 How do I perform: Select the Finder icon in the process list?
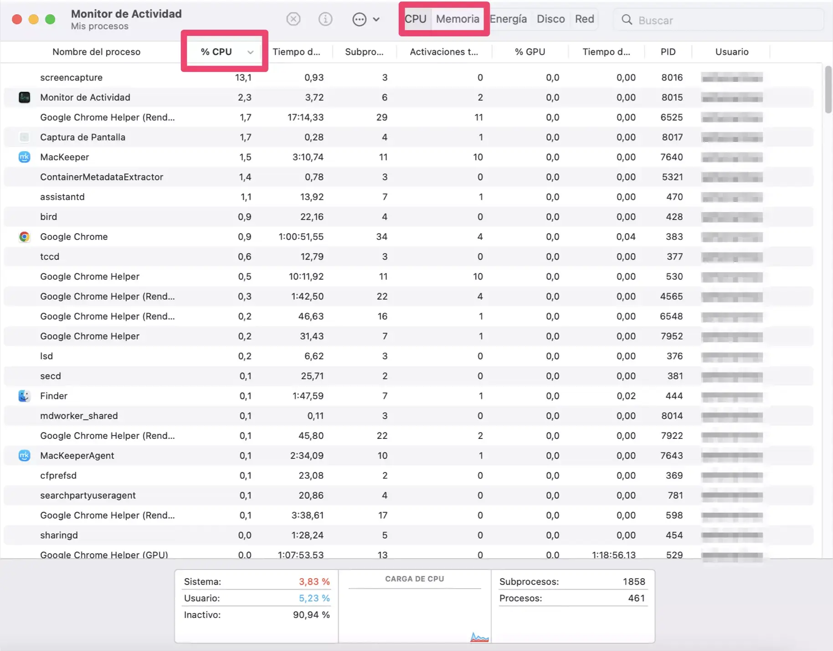(24, 396)
